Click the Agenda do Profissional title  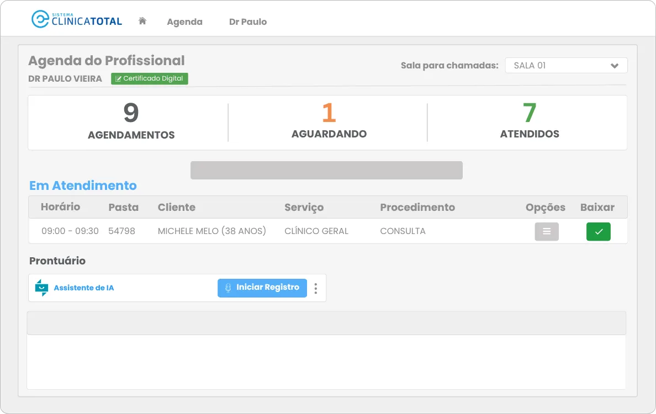tap(106, 61)
